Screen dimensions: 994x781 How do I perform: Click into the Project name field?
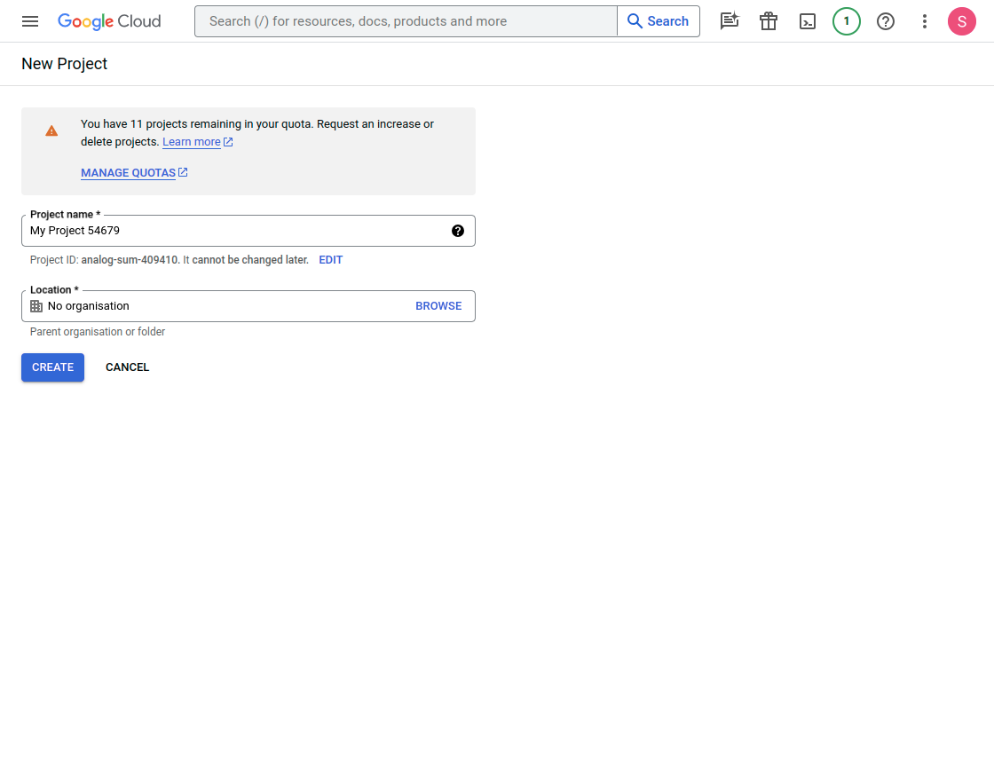[248, 231]
